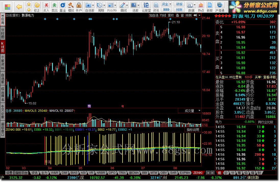This screenshot has width=280, height=182.
Task: Open the 指标平台 button
Action: (21, 173)
